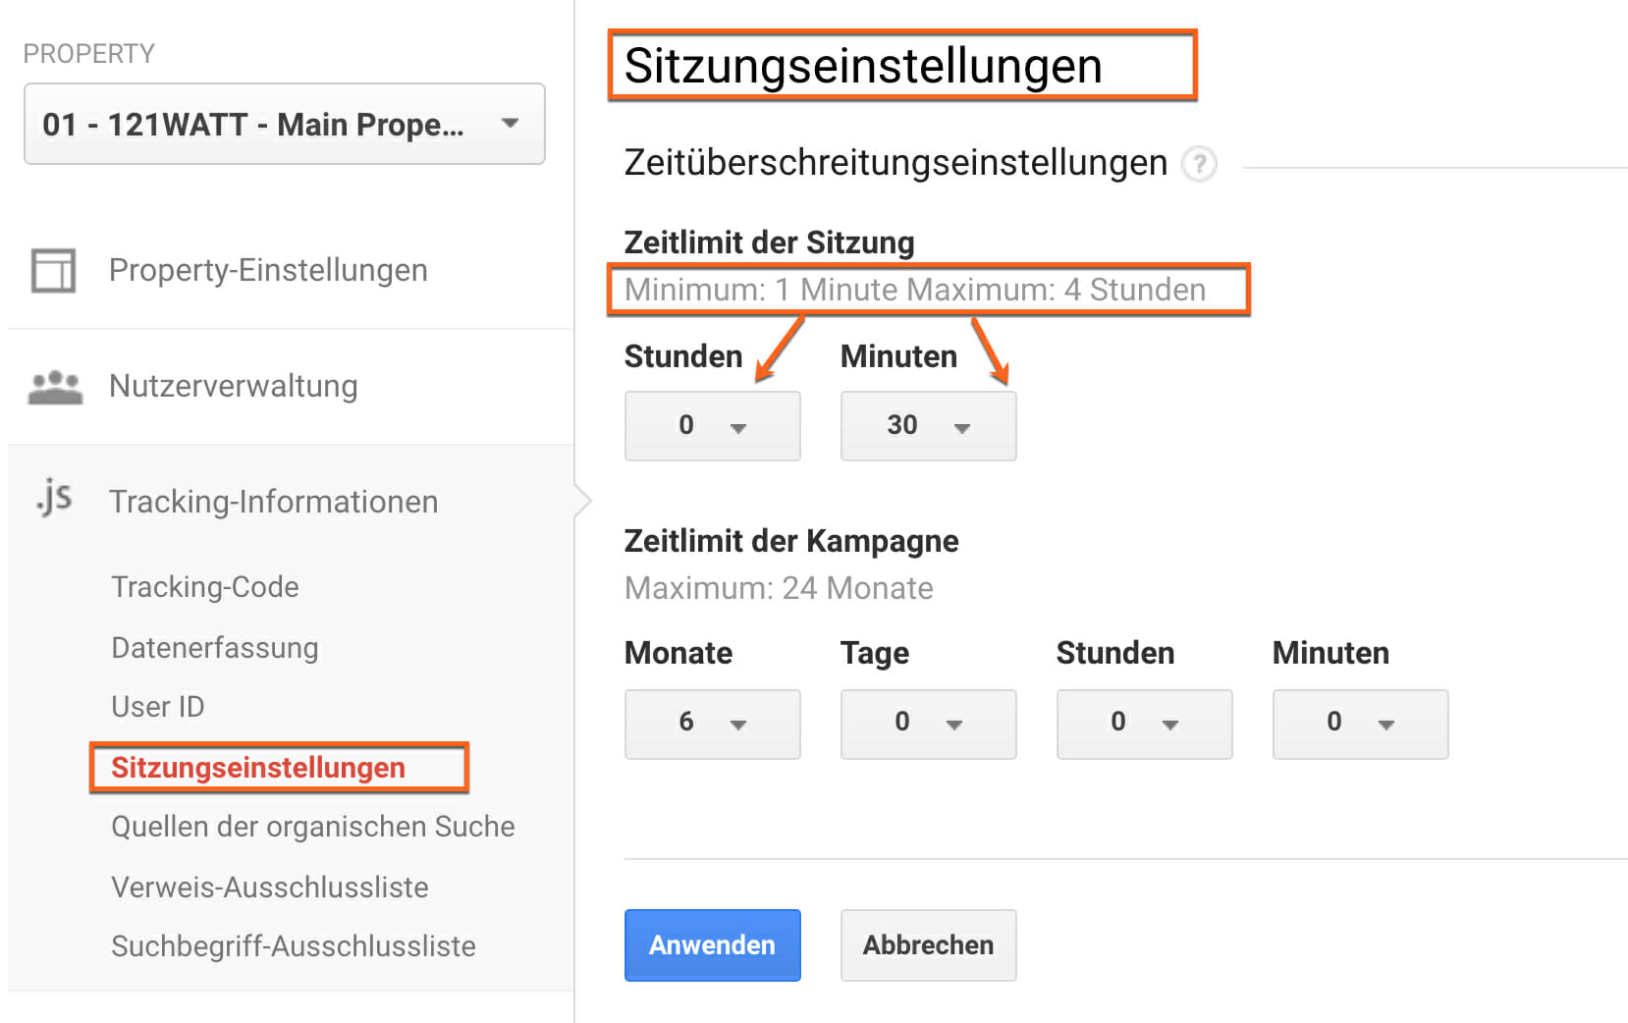The width and height of the screenshot is (1628, 1023).
Task: Click the Property-Einstellungen panel icon
Action: pyautogui.click(x=55, y=270)
